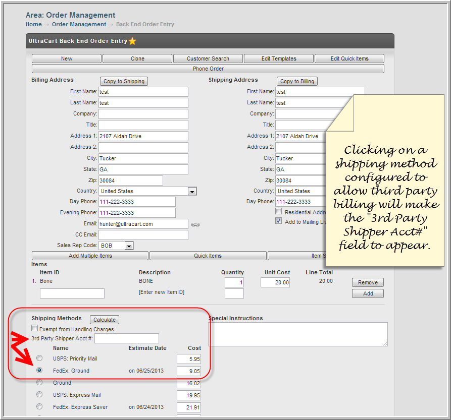Click the Add item button
Viewport: 451px width, 420px height.
(x=368, y=293)
